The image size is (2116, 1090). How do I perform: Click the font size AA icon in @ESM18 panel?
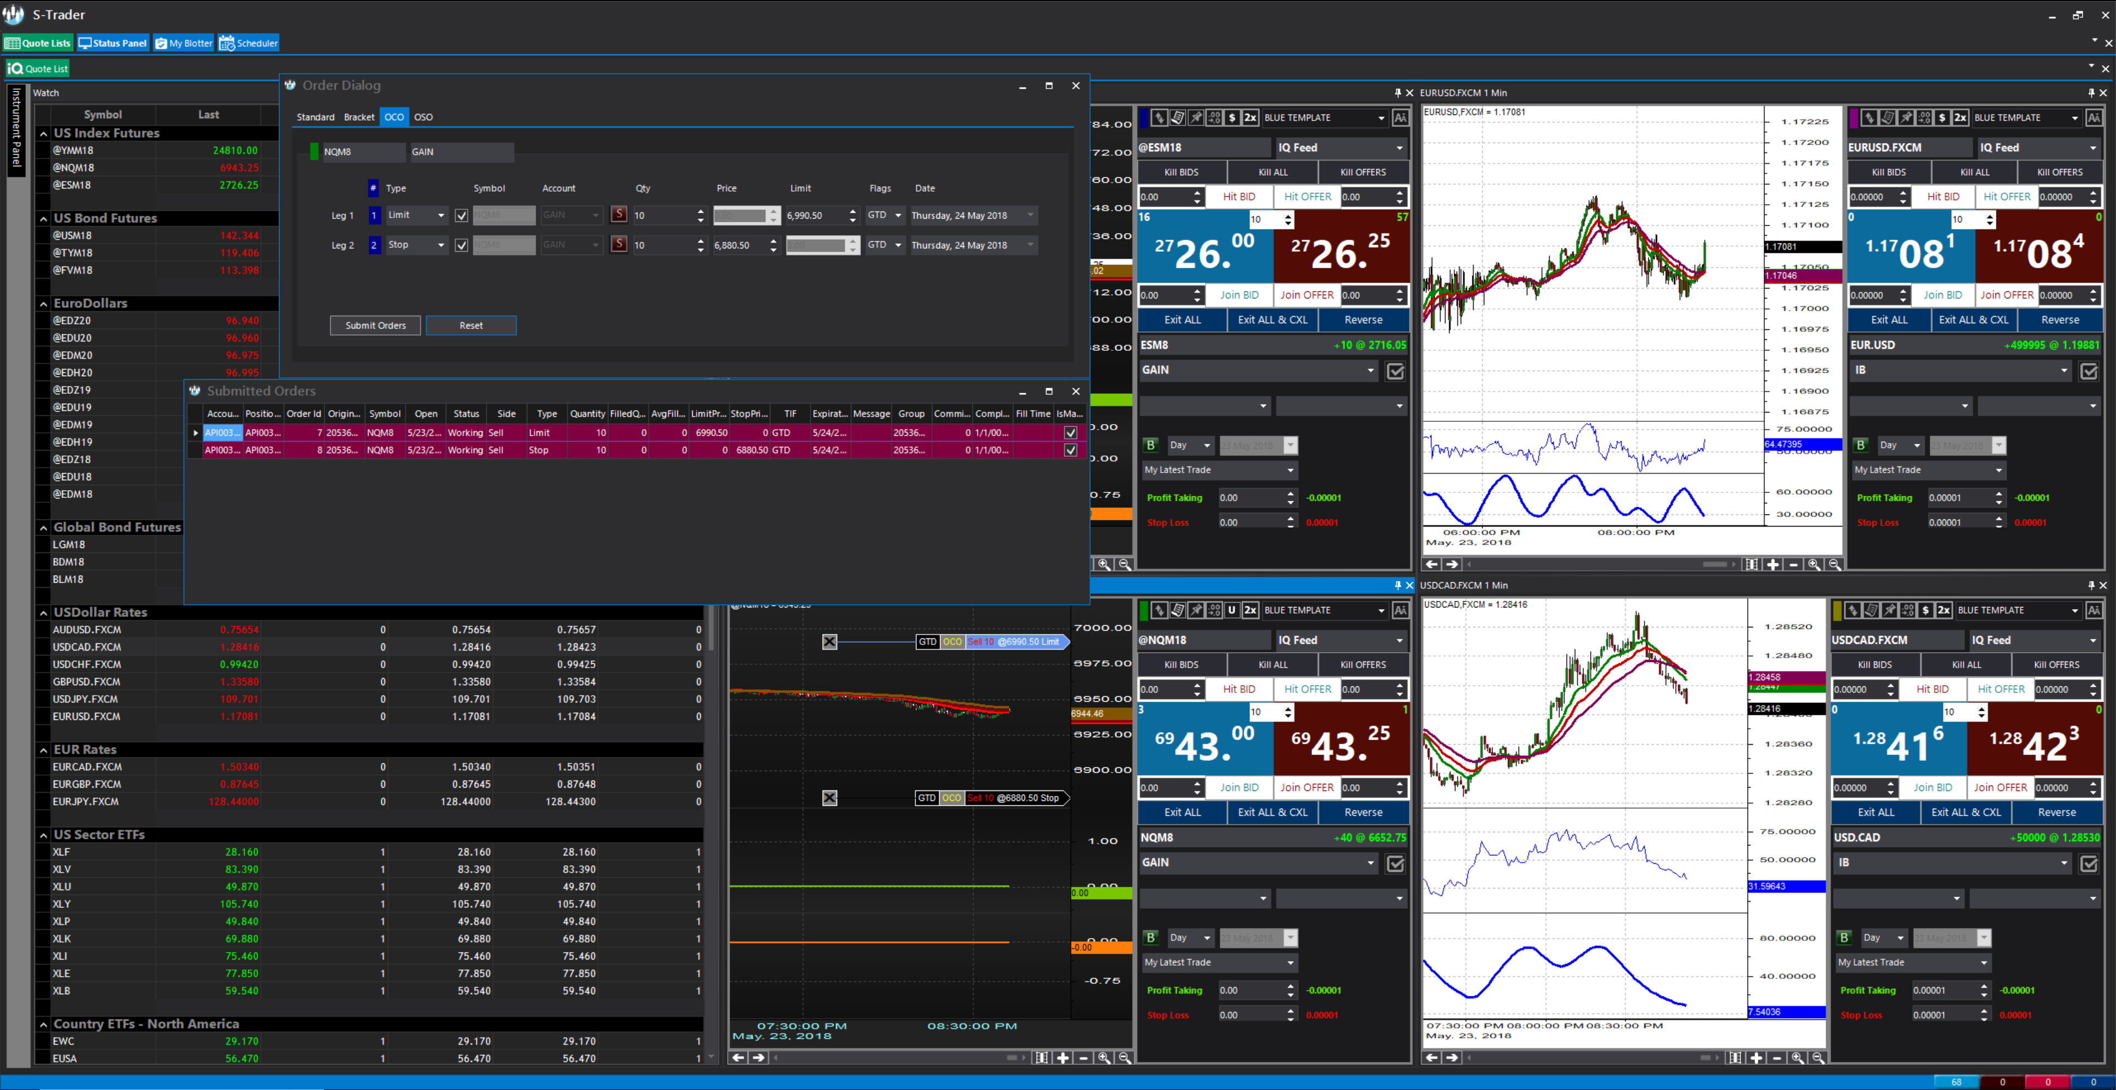click(1401, 118)
